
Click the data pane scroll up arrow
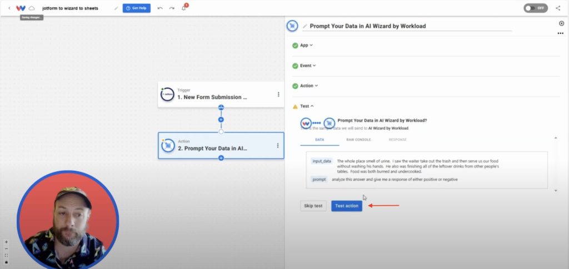556,138
